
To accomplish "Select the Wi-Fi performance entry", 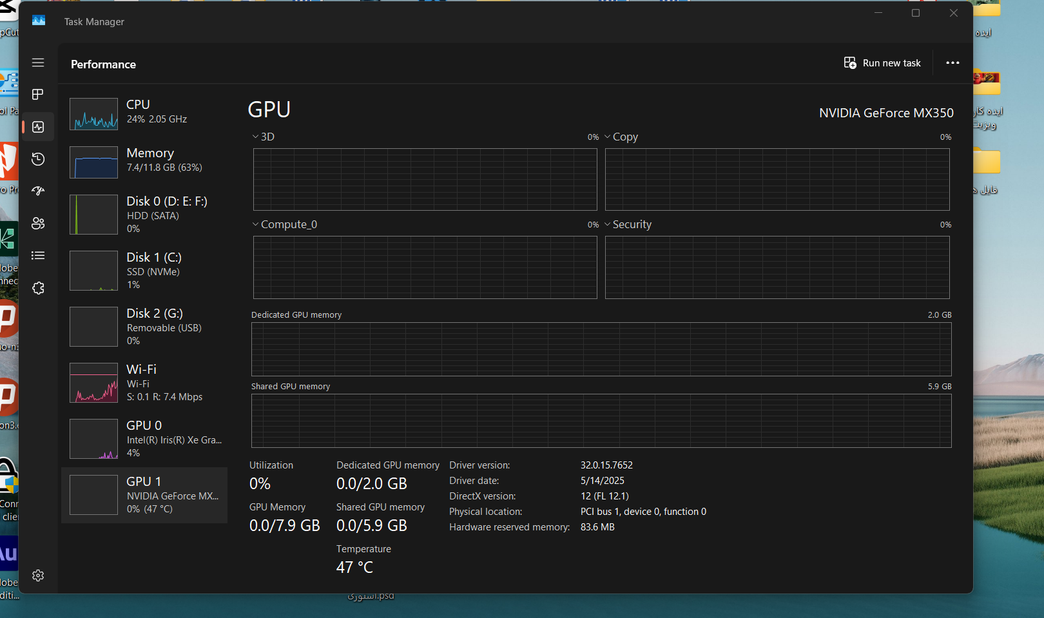I will click(x=144, y=382).
